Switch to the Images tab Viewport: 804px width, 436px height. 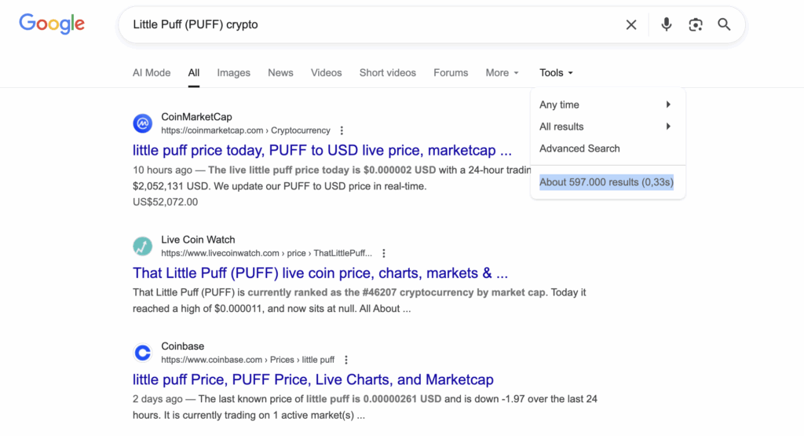(x=233, y=73)
